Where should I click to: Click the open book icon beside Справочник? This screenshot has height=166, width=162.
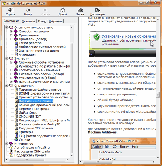[11, 85]
